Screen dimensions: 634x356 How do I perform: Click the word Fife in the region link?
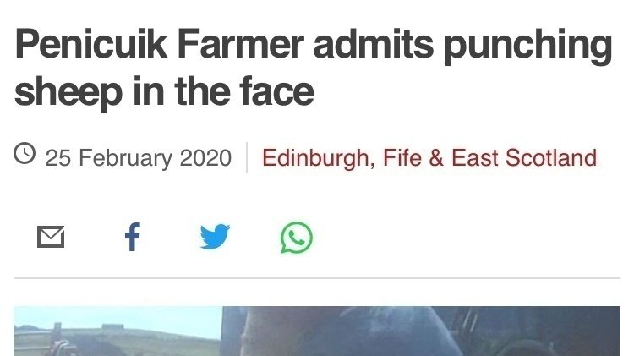402,158
